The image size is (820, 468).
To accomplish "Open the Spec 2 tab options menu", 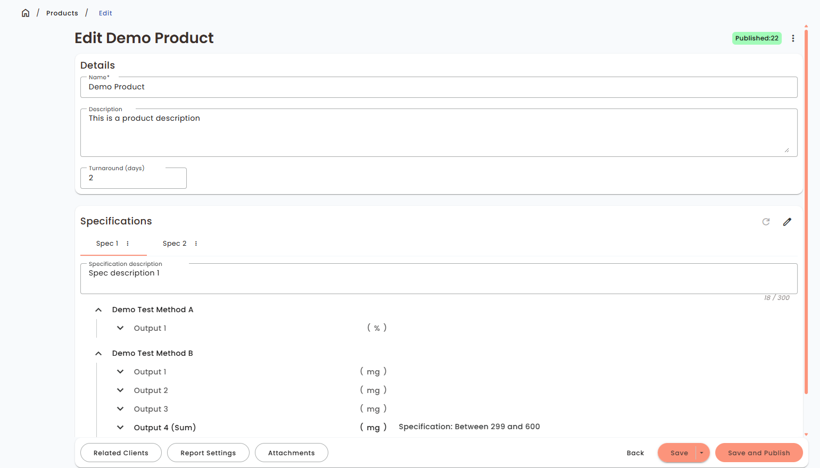I will tap(196, 244).
